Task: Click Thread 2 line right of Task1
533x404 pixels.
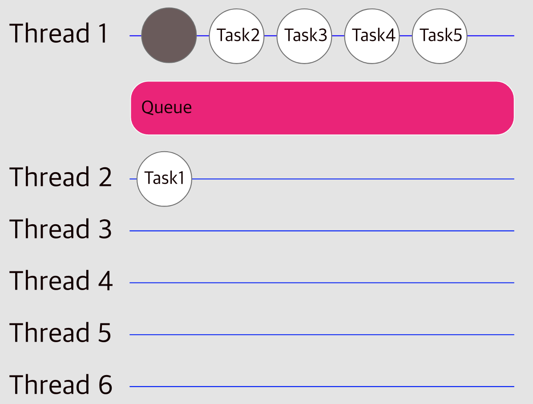Action: 353,179
